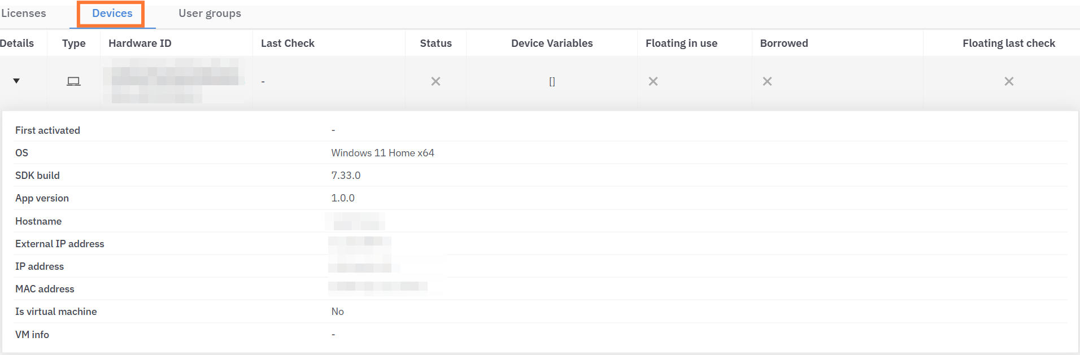Click the Last Check column header
Image resolution: width=1080 pixels, height=355 pixels.
[288, 43]
